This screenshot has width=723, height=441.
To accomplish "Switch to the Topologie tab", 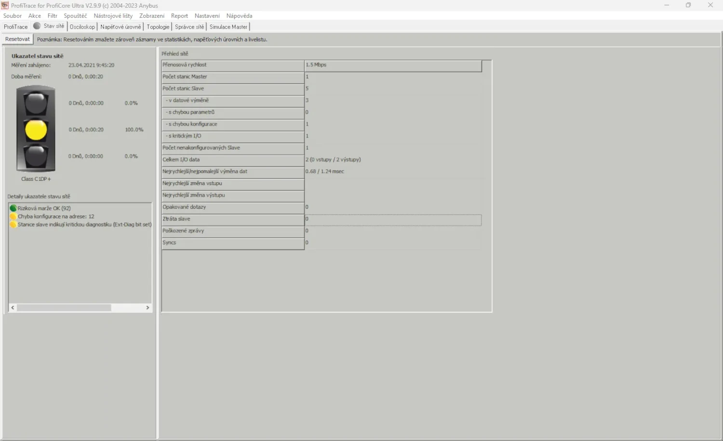I will click(158, 27).
